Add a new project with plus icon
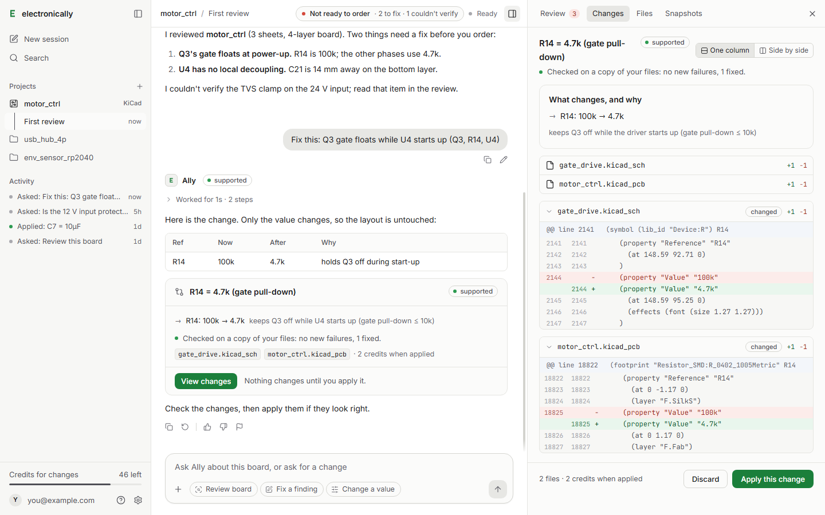Viewport: 825px width, 515px height. click(x=140, y=86)
